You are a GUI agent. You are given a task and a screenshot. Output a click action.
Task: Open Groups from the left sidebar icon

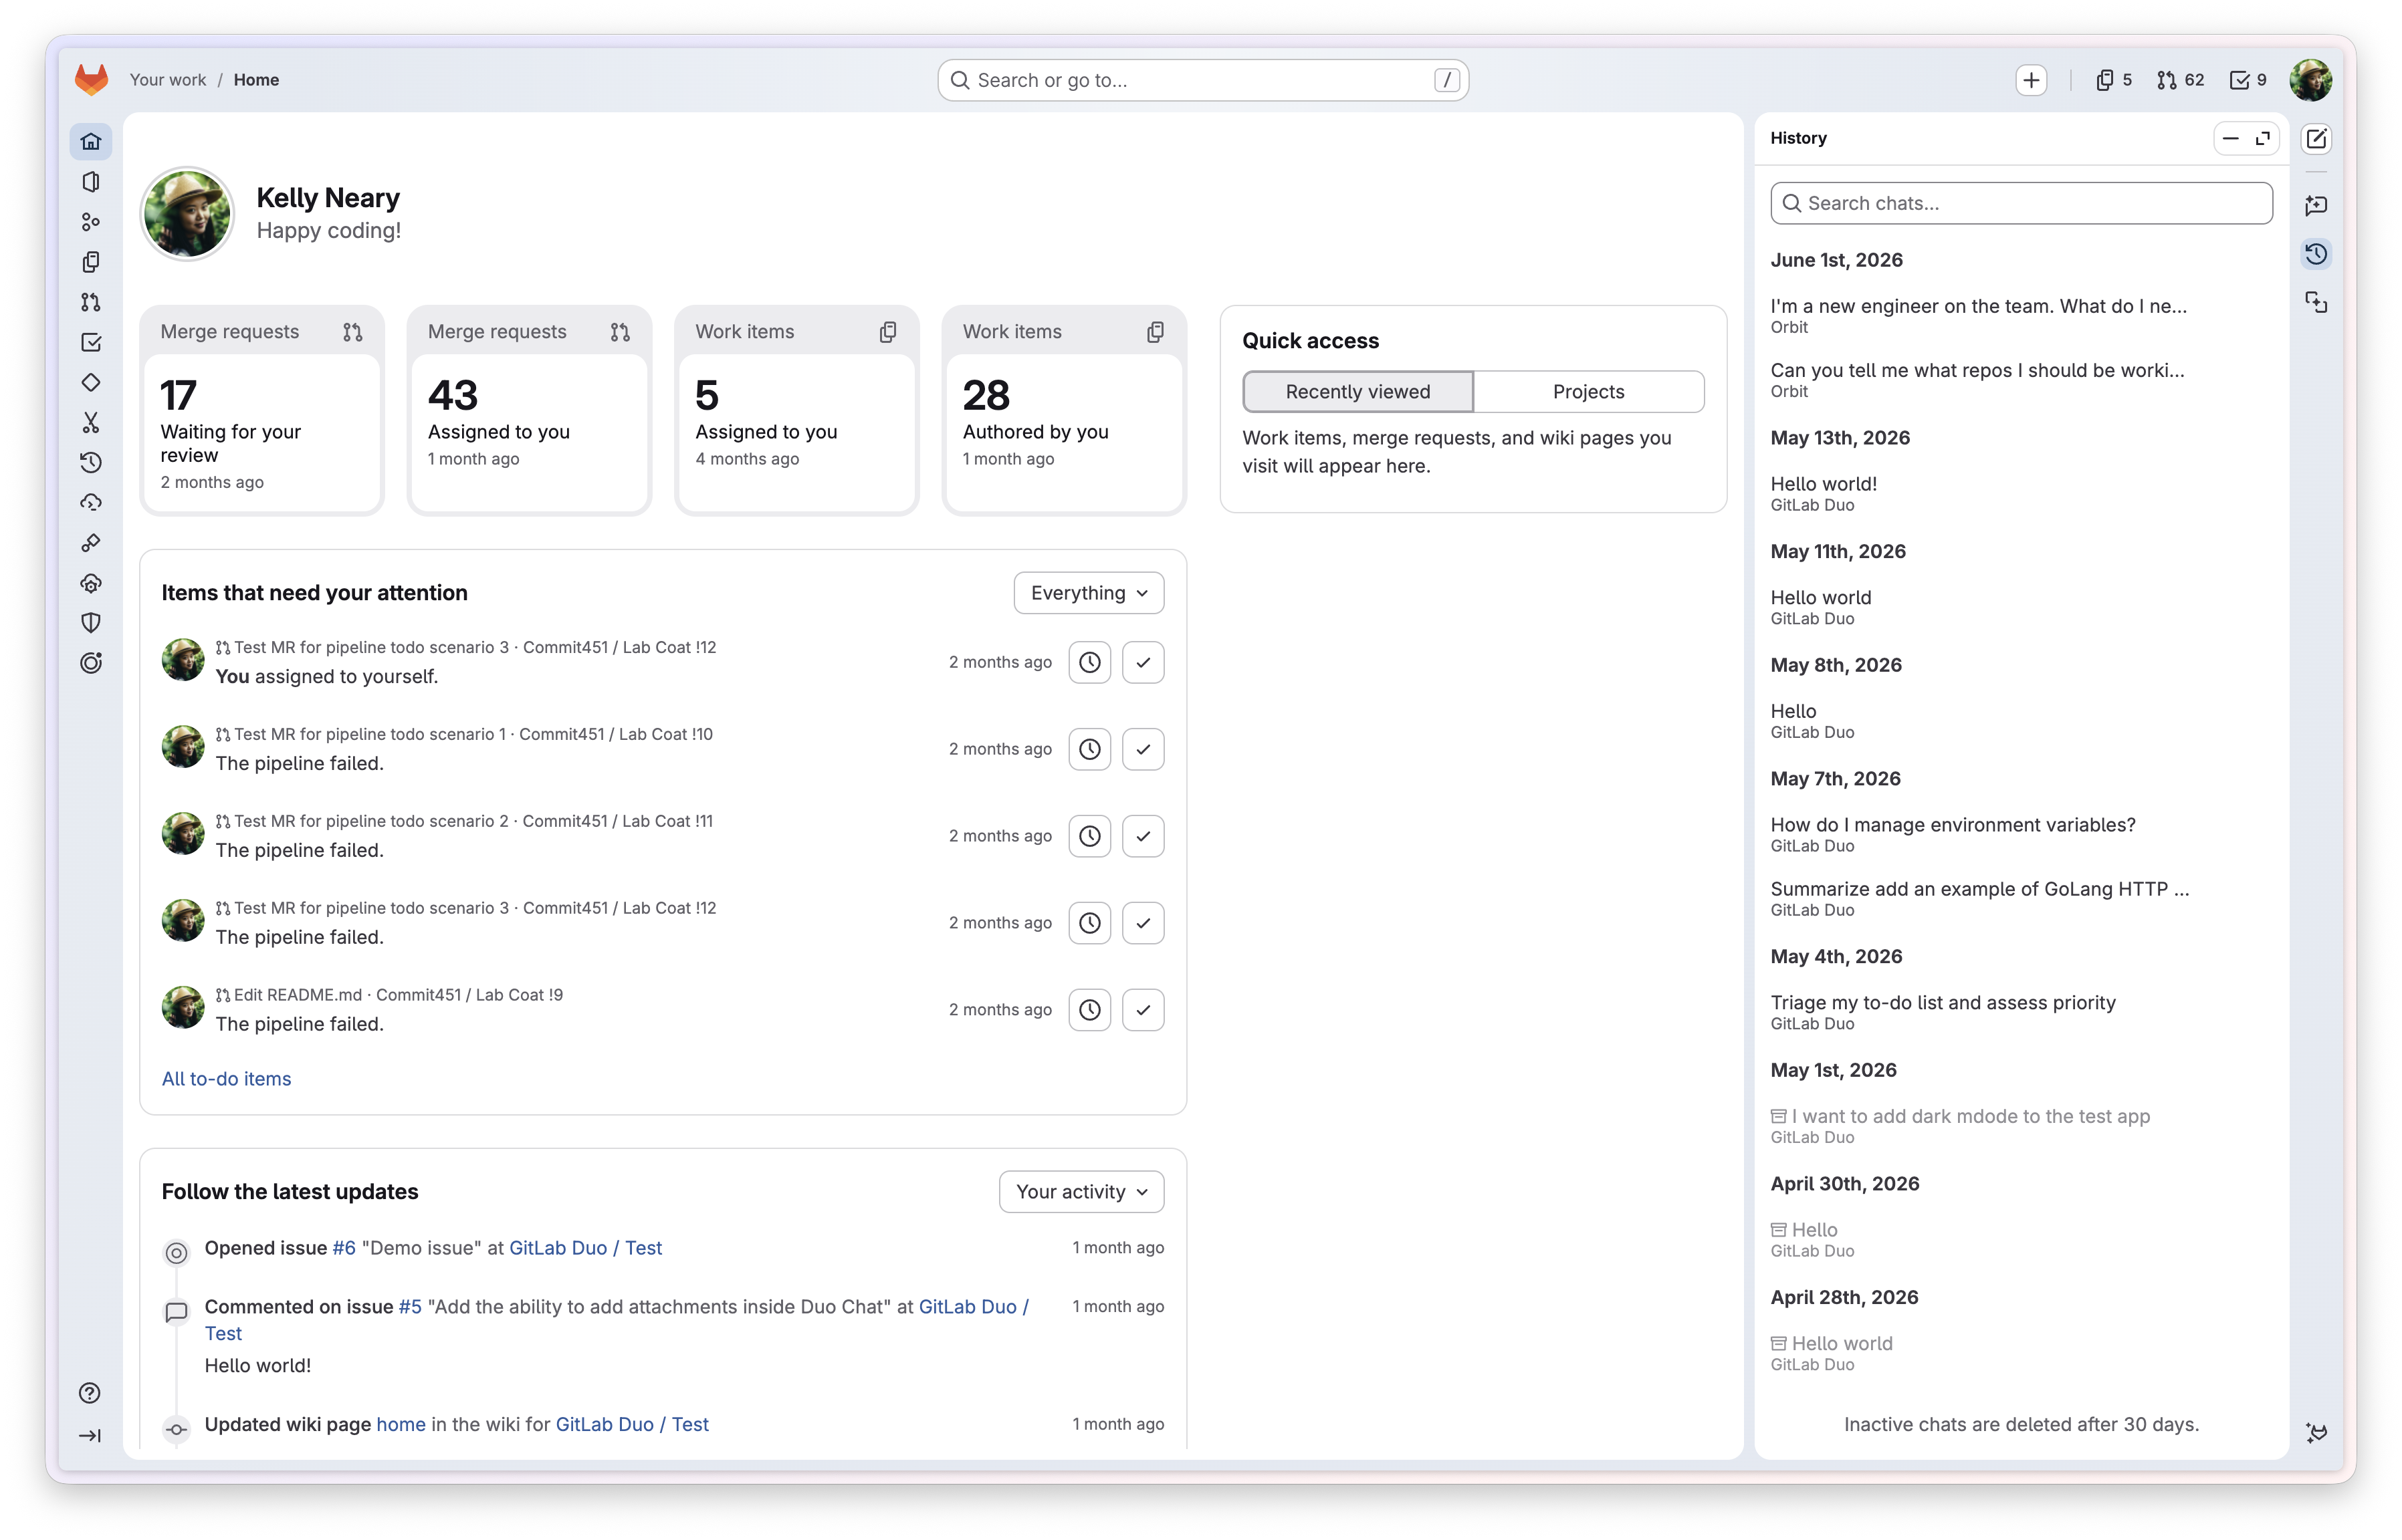[91, 221]
